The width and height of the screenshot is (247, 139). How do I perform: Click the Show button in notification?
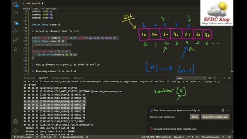click(x=195, y=117)
